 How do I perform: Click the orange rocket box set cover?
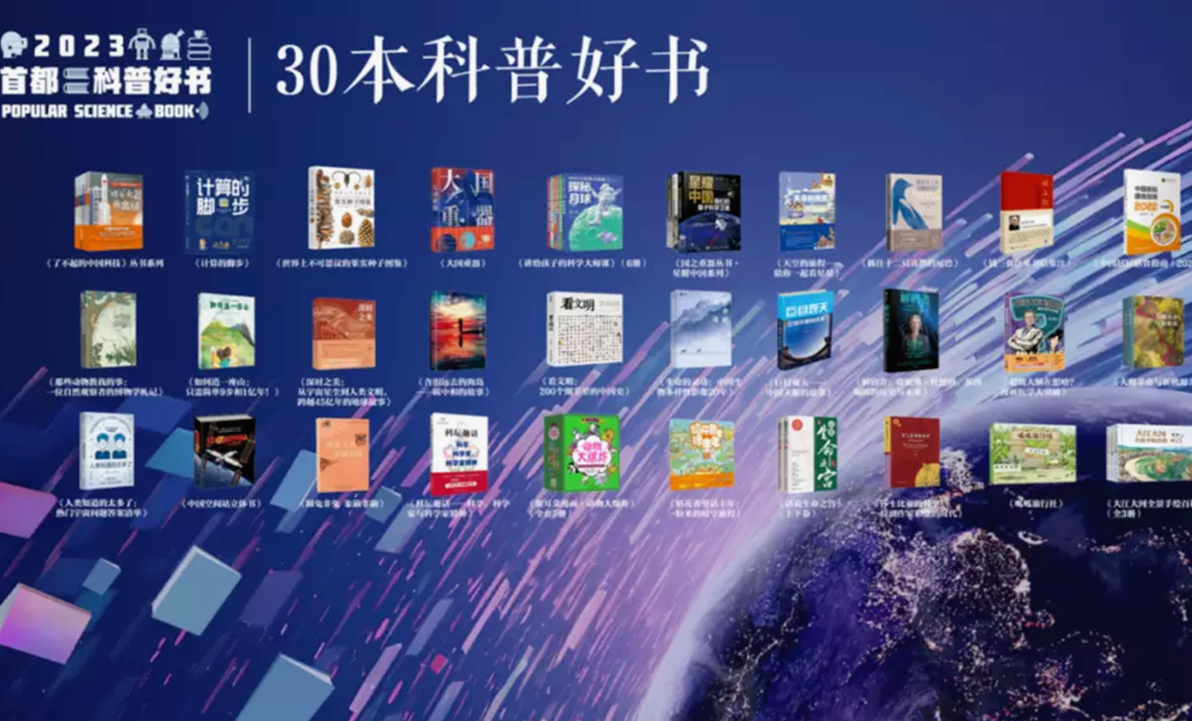[x=109, y=212]
